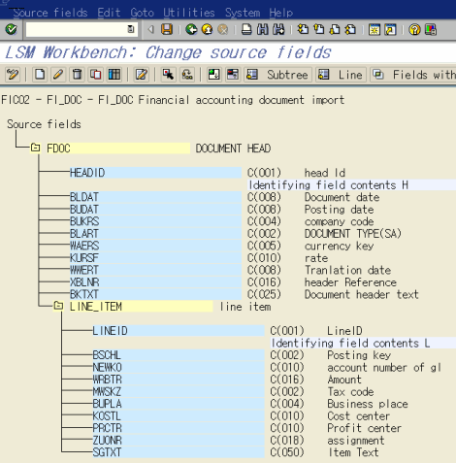Image resolution: width=456 pixels, height=463 pixels.
Task: Open the Utilities menu
Action: (189, 13)
